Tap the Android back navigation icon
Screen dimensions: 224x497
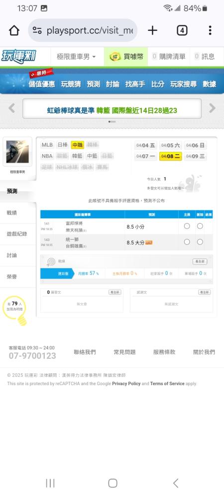click(x=176, y=483)
